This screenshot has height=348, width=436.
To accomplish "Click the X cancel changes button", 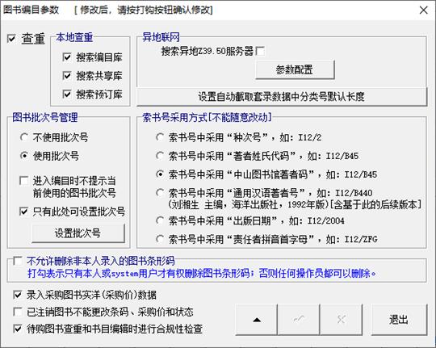I will point(342,320).
